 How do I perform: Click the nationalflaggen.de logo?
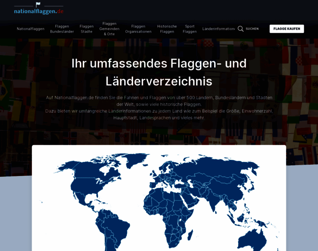tap(38, 8)
